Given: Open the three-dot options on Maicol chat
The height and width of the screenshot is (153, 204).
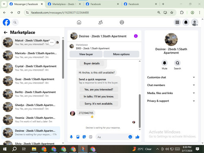Looking at the screenshot, I should 52,42.
